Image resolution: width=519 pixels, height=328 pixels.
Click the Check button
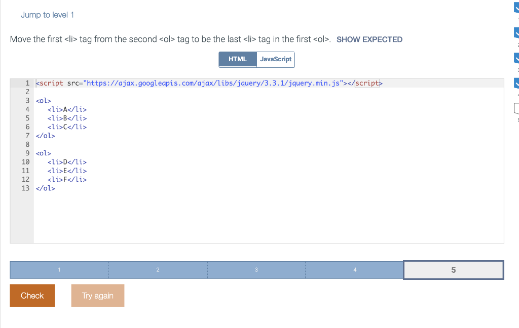(x=32, y=295)
